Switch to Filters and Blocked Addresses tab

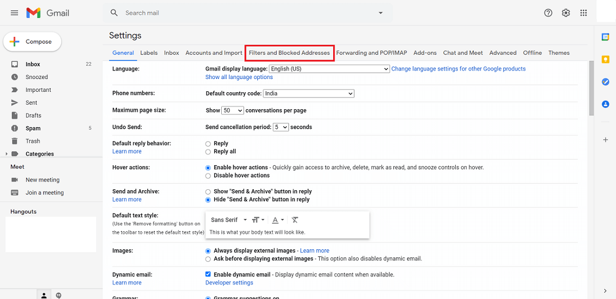[290, 53]
